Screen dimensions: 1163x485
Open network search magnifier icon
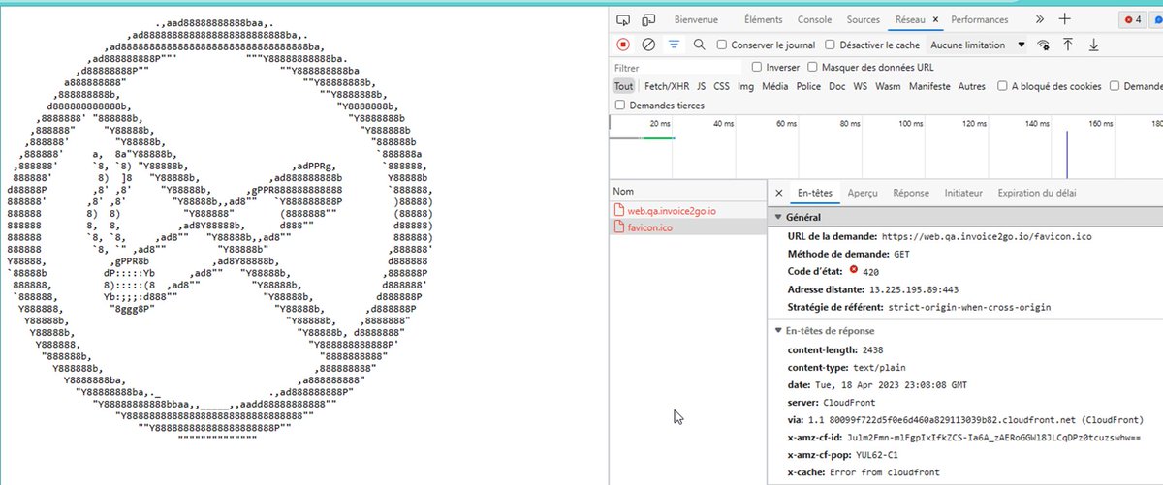click(699, 45)
